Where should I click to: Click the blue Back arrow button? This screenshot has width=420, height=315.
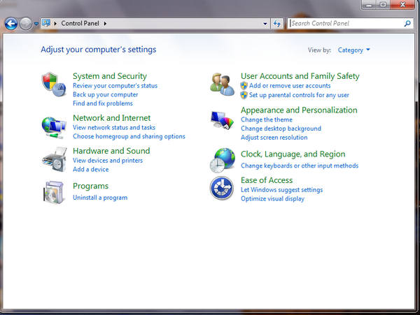coord(11,24)
